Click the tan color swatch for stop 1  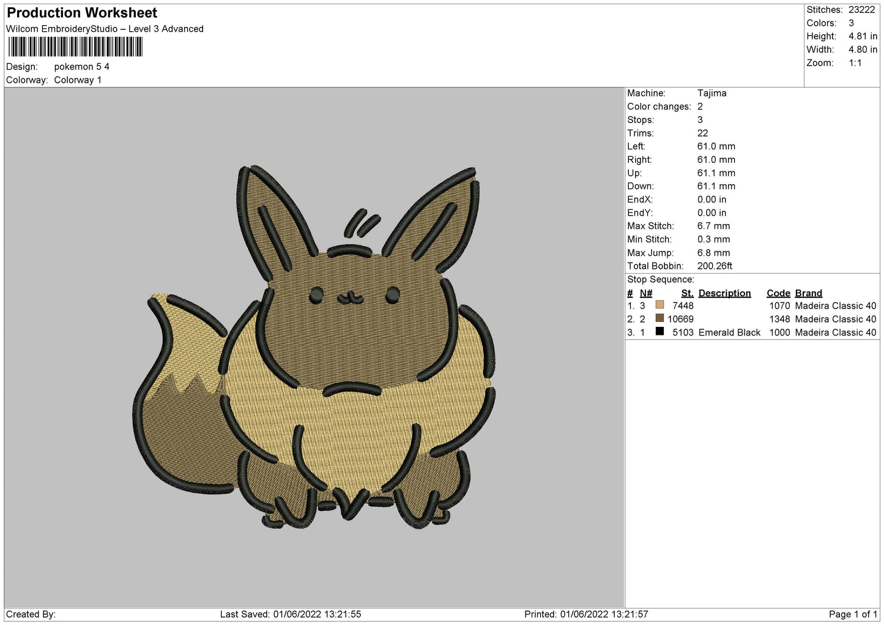[x=659, y=305]
